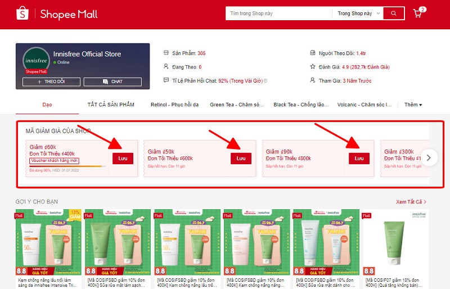Open the shopping cart
The height and width of the screenshot is (289, 450).
point(418,13)
